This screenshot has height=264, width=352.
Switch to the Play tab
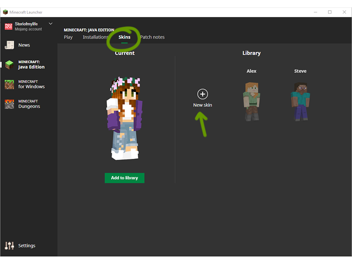[68, 37]
